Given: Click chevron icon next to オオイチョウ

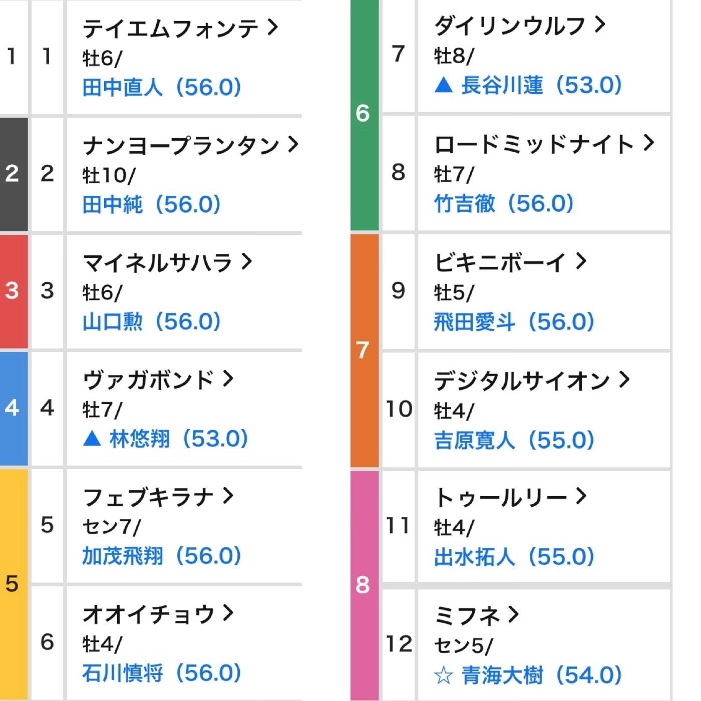Looking at the screenshot, I should (x=228, y=613).
